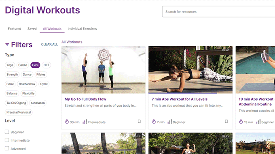Clear all filters with CLEAR ALL
This screenshot has width=275, height=154.
[x=49, y=45]
